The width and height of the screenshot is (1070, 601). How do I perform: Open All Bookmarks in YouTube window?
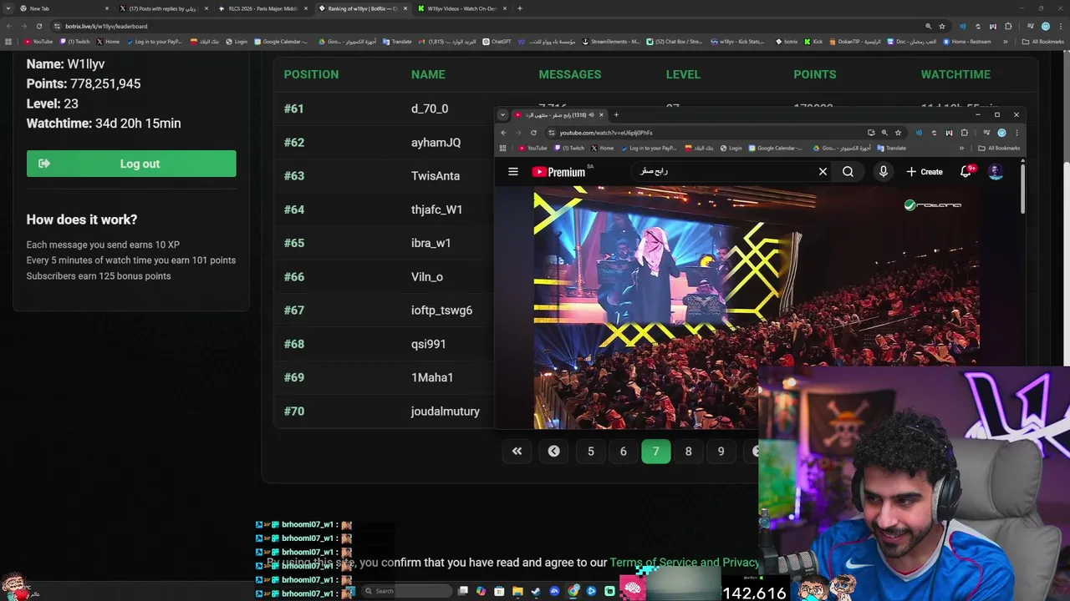(x=999, y=148)
